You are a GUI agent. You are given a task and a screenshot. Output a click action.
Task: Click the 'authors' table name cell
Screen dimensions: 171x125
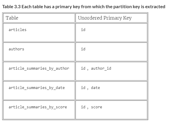pos(39,52)
